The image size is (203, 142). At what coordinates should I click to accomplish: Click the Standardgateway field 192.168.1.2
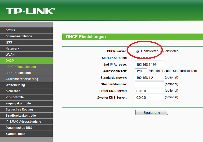150,78
